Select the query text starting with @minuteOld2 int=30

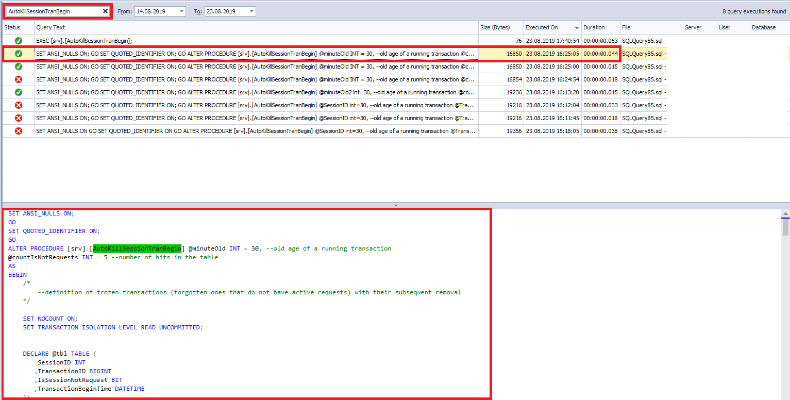[x=256, y=92]
